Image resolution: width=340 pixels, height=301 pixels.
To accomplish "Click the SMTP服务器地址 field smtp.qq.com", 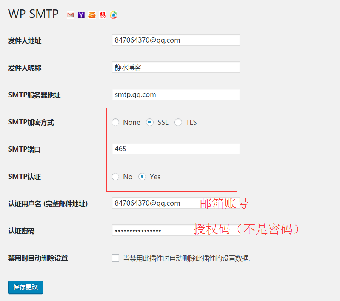I will (x=176, y=94).
